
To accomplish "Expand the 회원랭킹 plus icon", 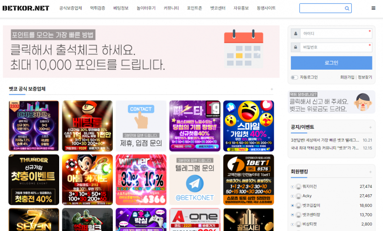I will (x=370, y=172).
